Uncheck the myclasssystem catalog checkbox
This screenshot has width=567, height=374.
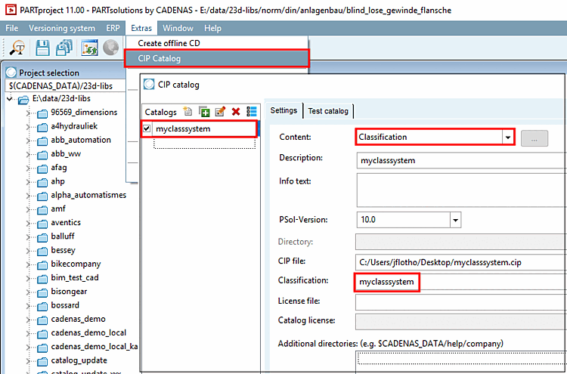(x=147, y=128)
